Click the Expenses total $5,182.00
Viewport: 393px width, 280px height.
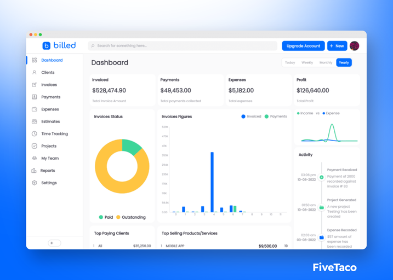pos(241,90)
